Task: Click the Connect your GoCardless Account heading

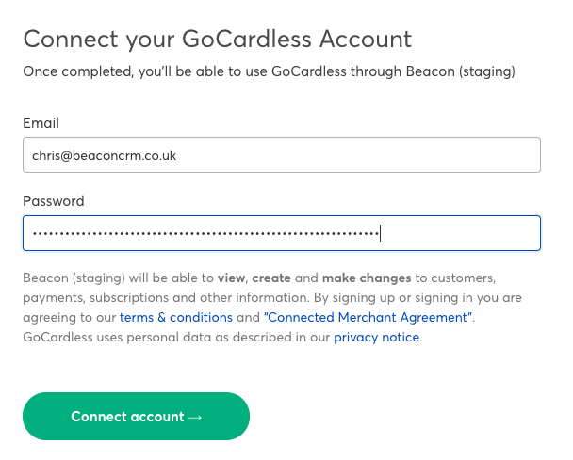Action: click(218, 39)
